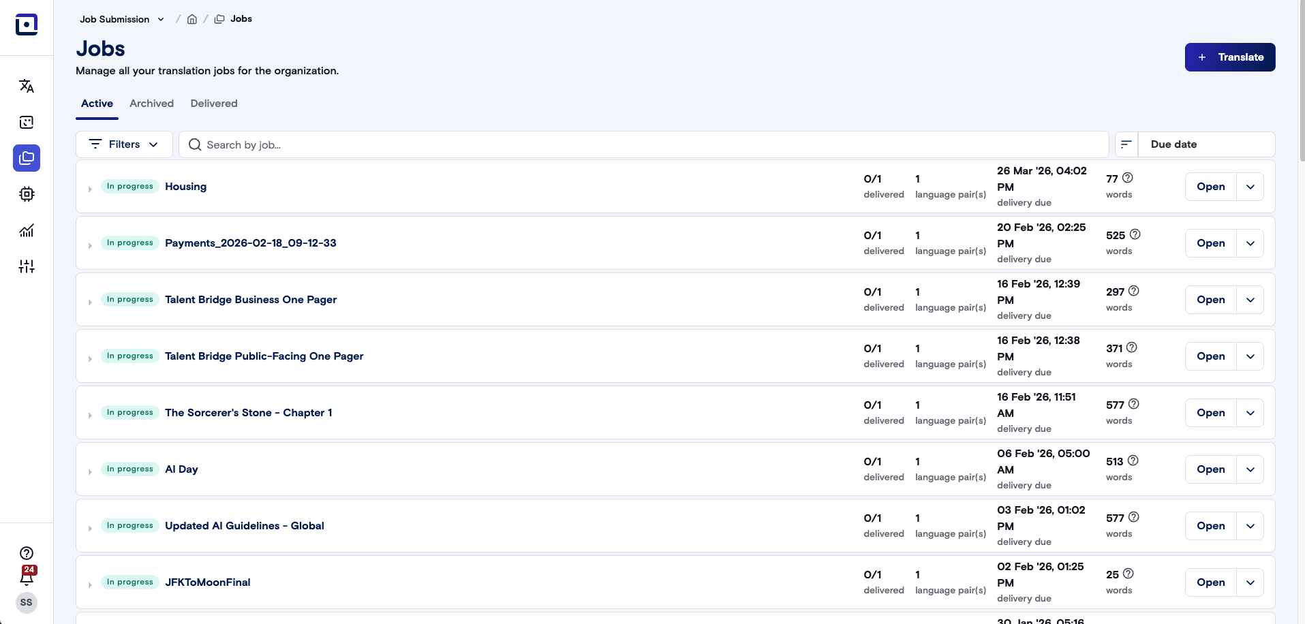Click the help question mark icon in the sidebar
Screen dimensions: 1305x624
[27, 553]
